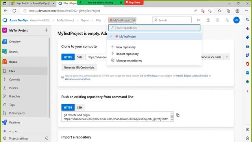Viewport: 252px width, 142px height.
Task: Select HTTPS under Push an existing repository
Action: tap(68, 107)
